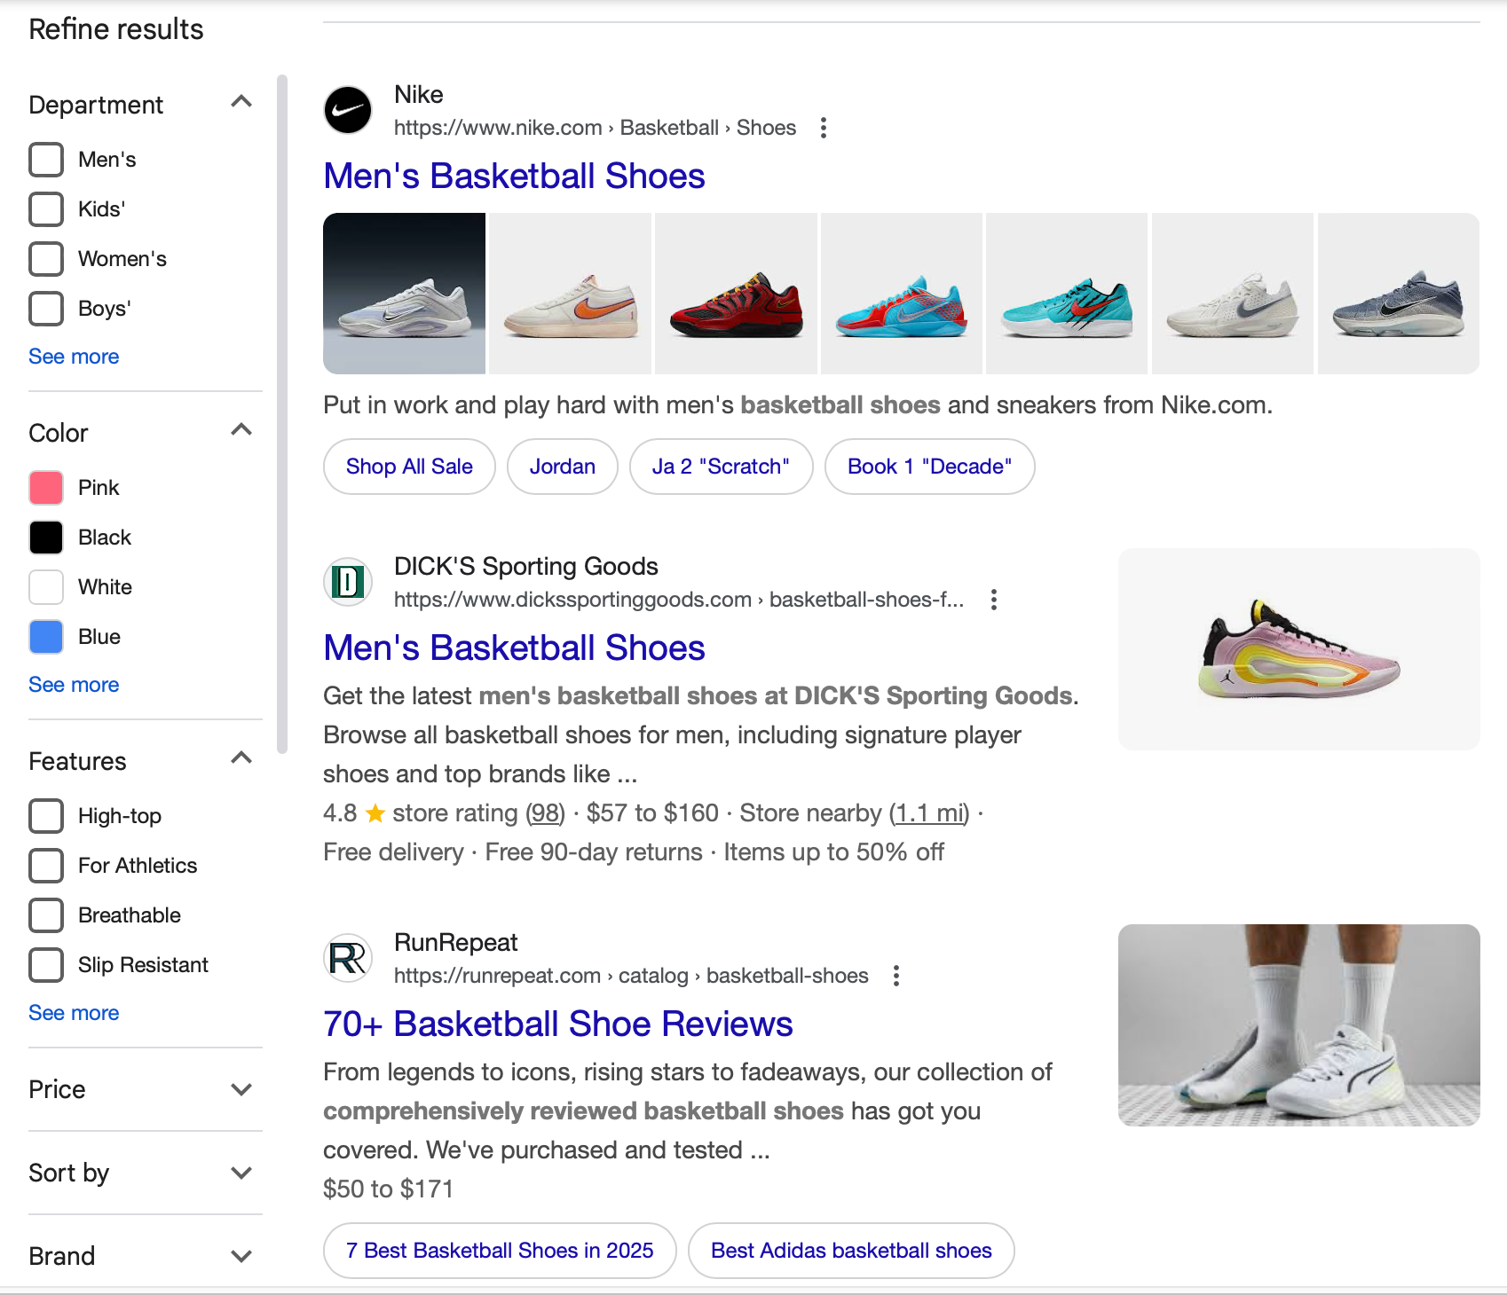The width and height of the screenshot is (1507, 1295).
Task: Expand the Price filter
Action: point(241,1089)
